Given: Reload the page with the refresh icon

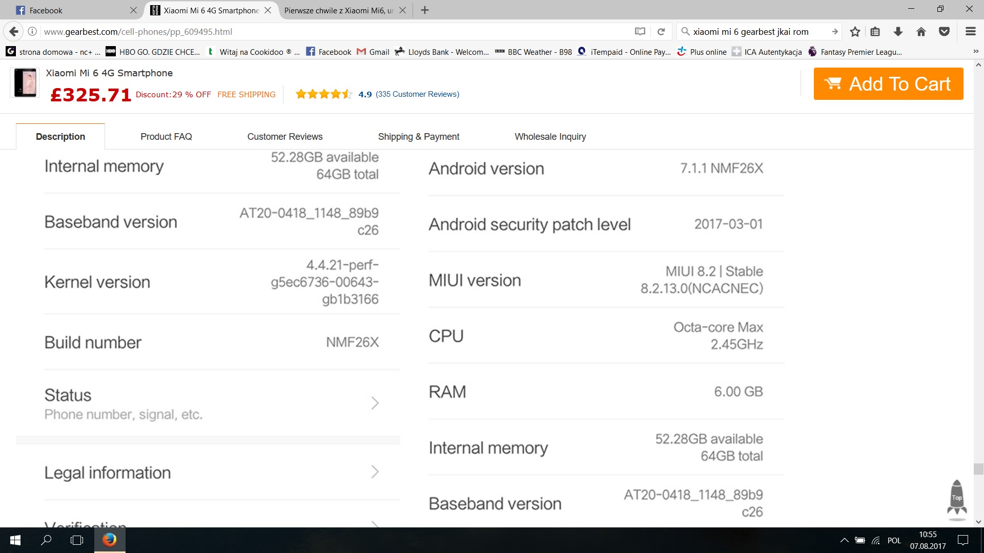Looking at the screenshot, I should pos(661,32).
